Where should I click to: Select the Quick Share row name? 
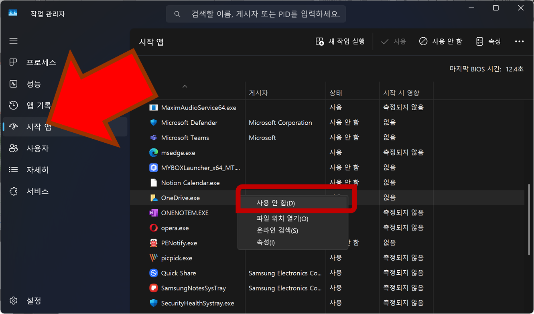pyautogui.click(x=179, y=273)
